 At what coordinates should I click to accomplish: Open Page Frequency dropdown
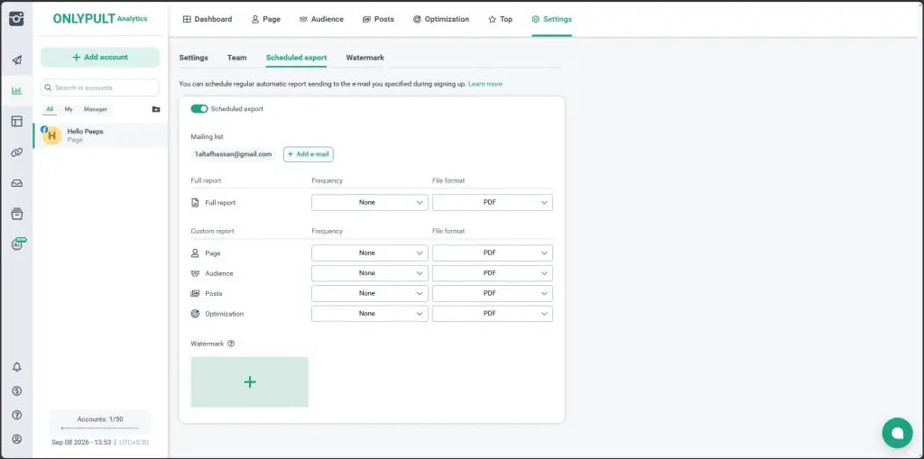pos(369,252)
